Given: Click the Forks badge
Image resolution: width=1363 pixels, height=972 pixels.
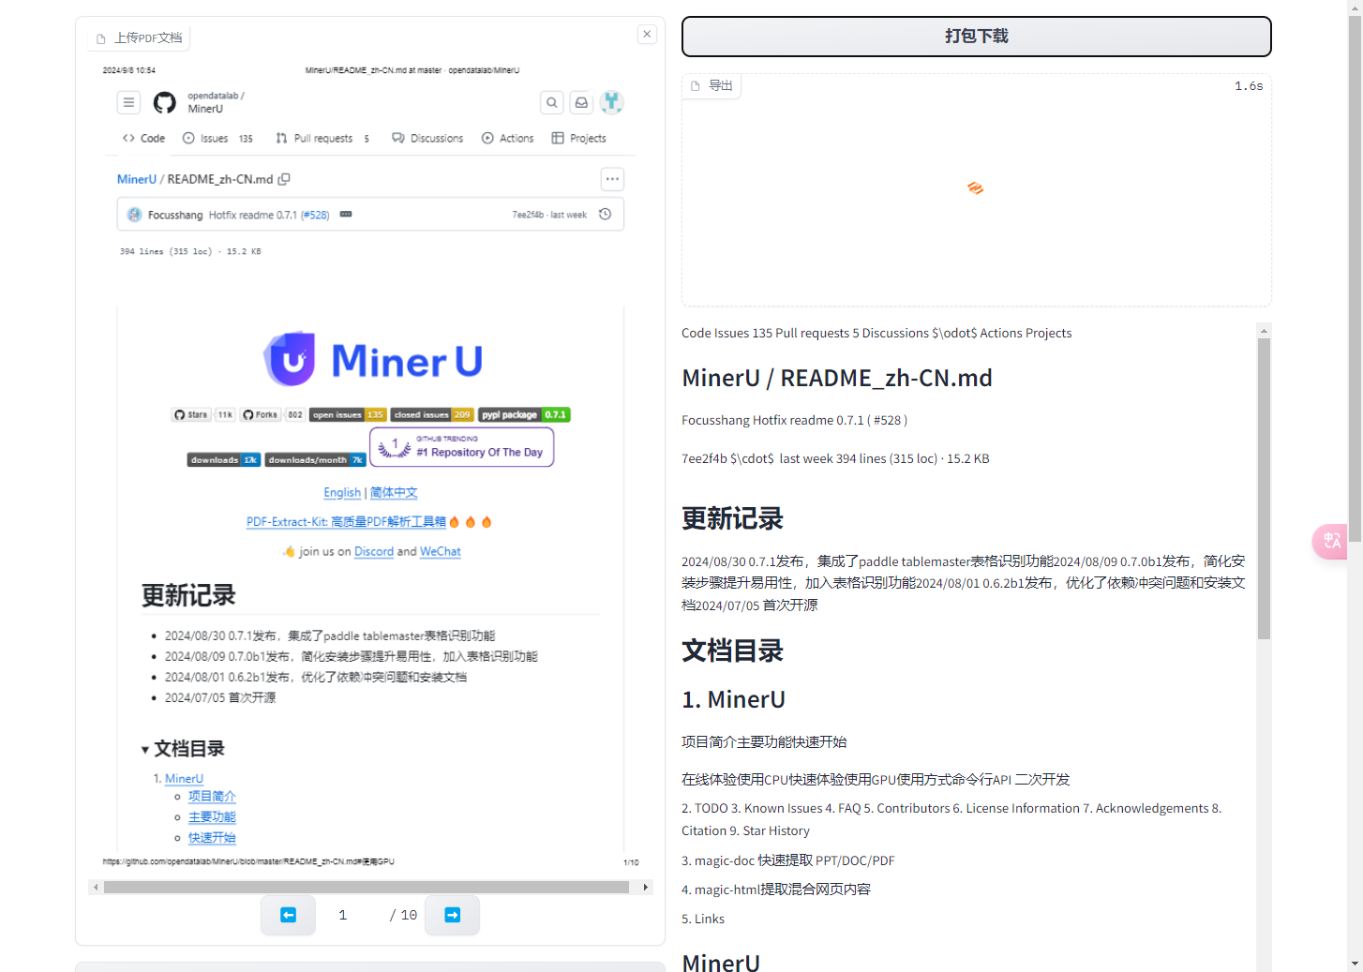Looking at the screenshot, I should (x=272, y=414).
